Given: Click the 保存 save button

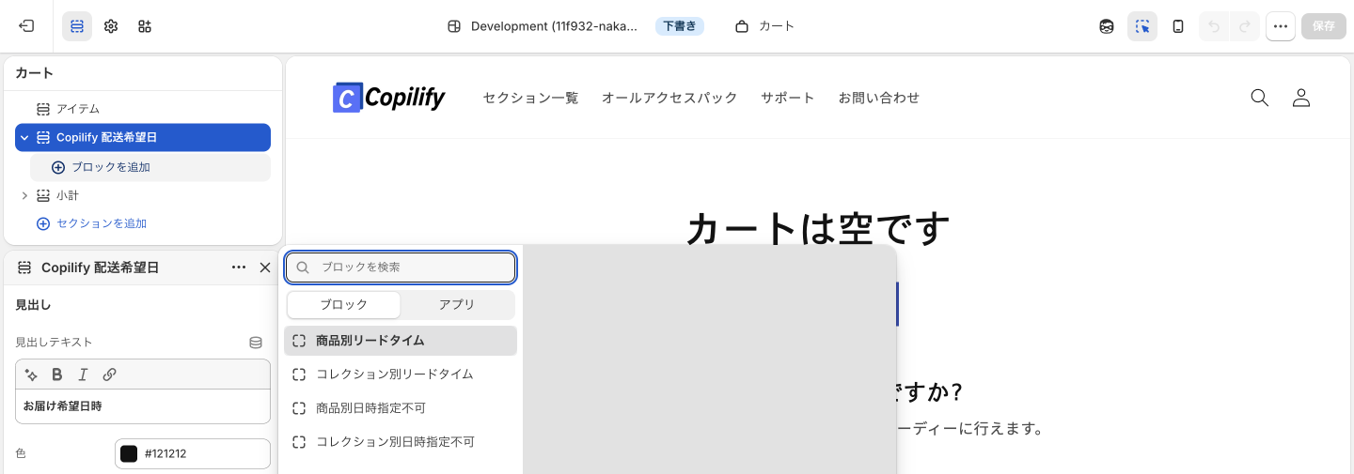Looking at the screenshot, I should pyautogui.click(x=1324, y=26).
